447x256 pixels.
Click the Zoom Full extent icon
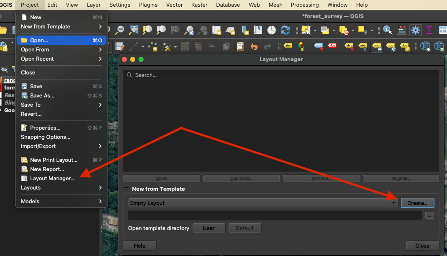coord(134,30)
